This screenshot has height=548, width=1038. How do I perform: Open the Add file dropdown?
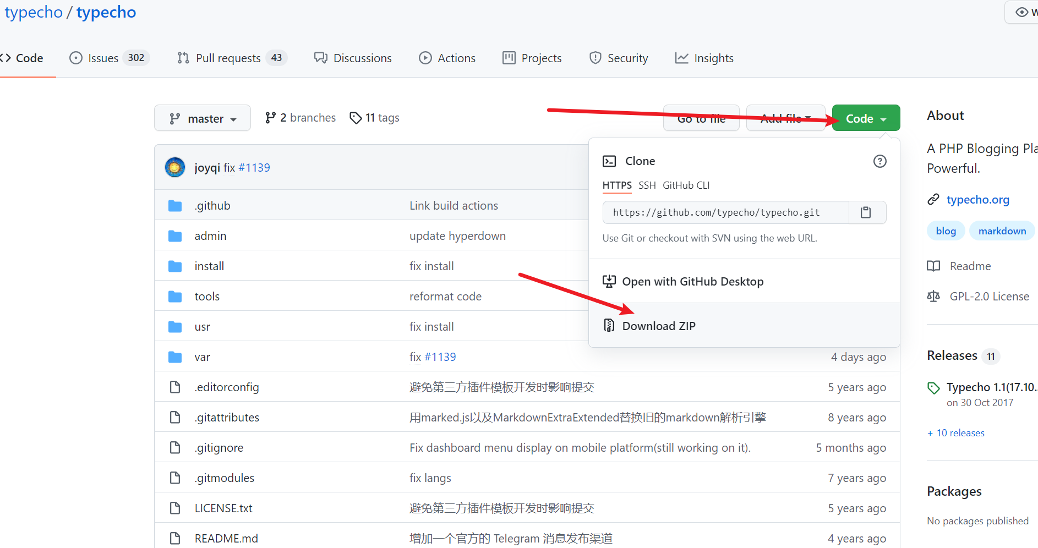coord(785,118)
